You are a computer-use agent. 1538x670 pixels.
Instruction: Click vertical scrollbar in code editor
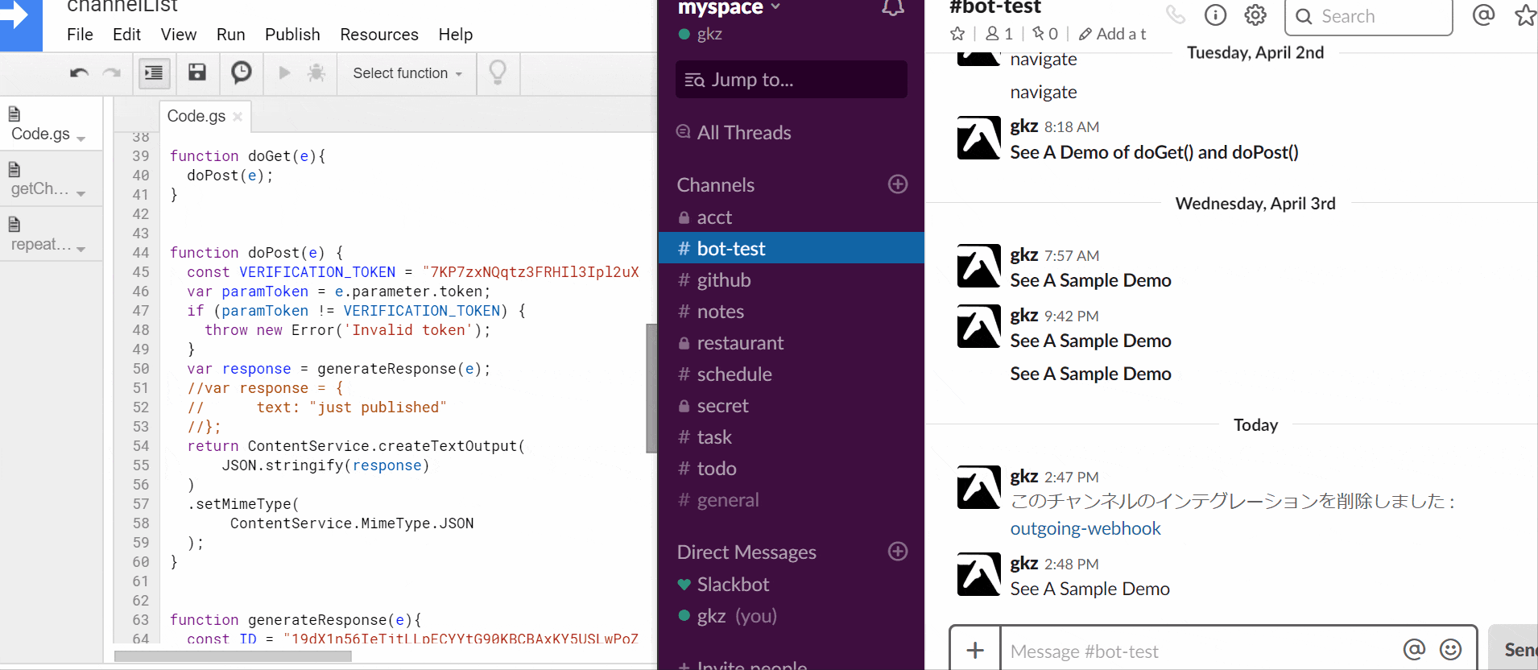[x=651, y=388]
